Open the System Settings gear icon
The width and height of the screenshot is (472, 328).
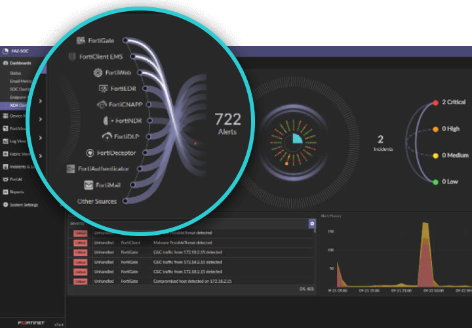5,205
